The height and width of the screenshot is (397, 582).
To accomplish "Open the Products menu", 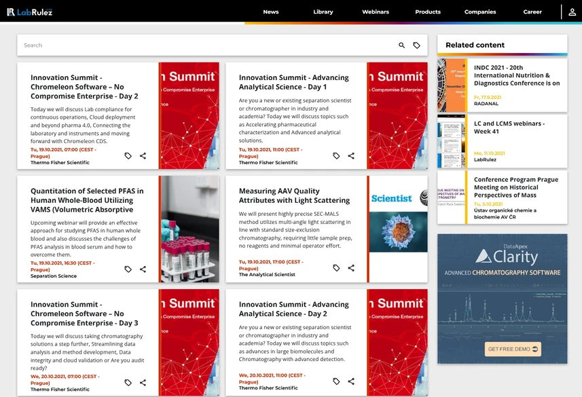I will (x=428, y=12).
